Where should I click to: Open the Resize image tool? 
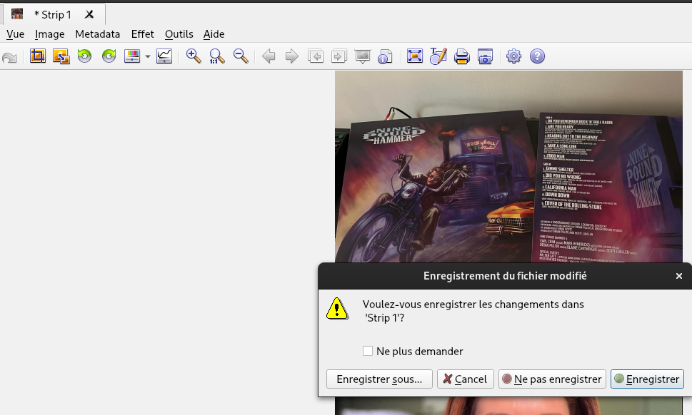pos(61,56)
